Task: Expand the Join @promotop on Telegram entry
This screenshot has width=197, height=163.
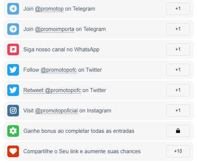Action: click(x=98, y=9)
